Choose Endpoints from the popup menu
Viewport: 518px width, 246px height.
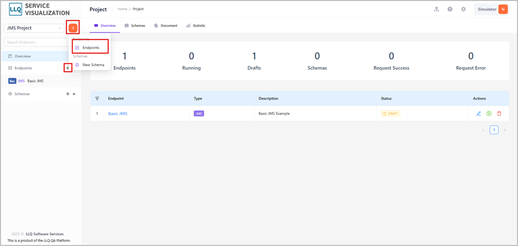pos(90,48)
